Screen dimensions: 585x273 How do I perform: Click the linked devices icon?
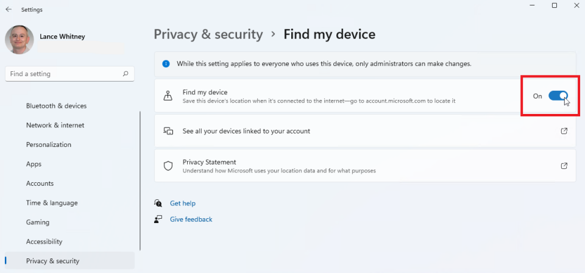coord(169,131)
